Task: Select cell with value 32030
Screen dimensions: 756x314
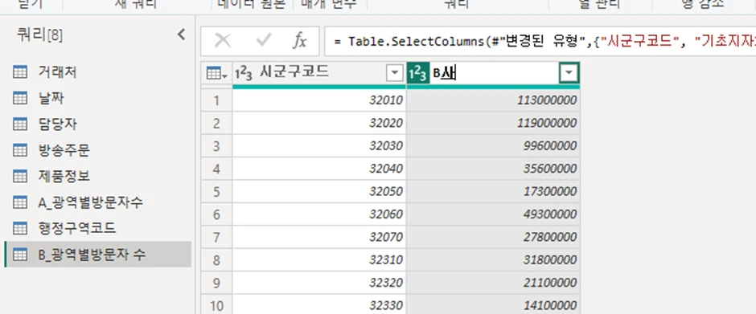Action: (319, 146)
